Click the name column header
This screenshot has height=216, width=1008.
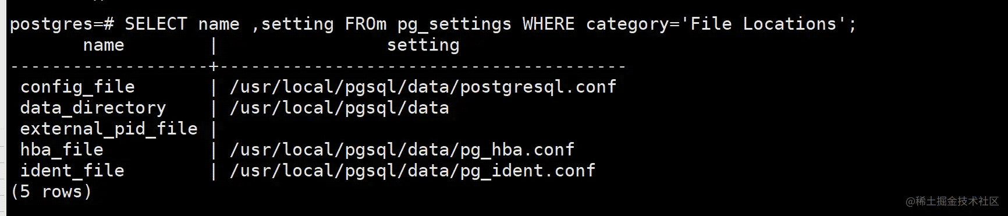pos(104,45)
